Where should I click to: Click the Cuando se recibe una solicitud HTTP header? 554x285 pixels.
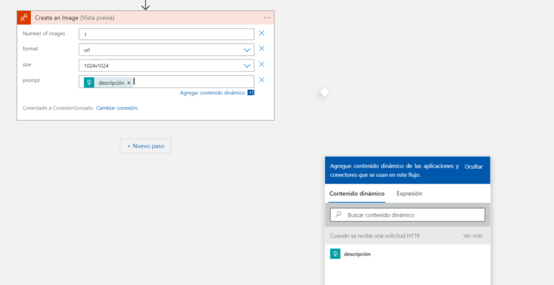(375, 236)
